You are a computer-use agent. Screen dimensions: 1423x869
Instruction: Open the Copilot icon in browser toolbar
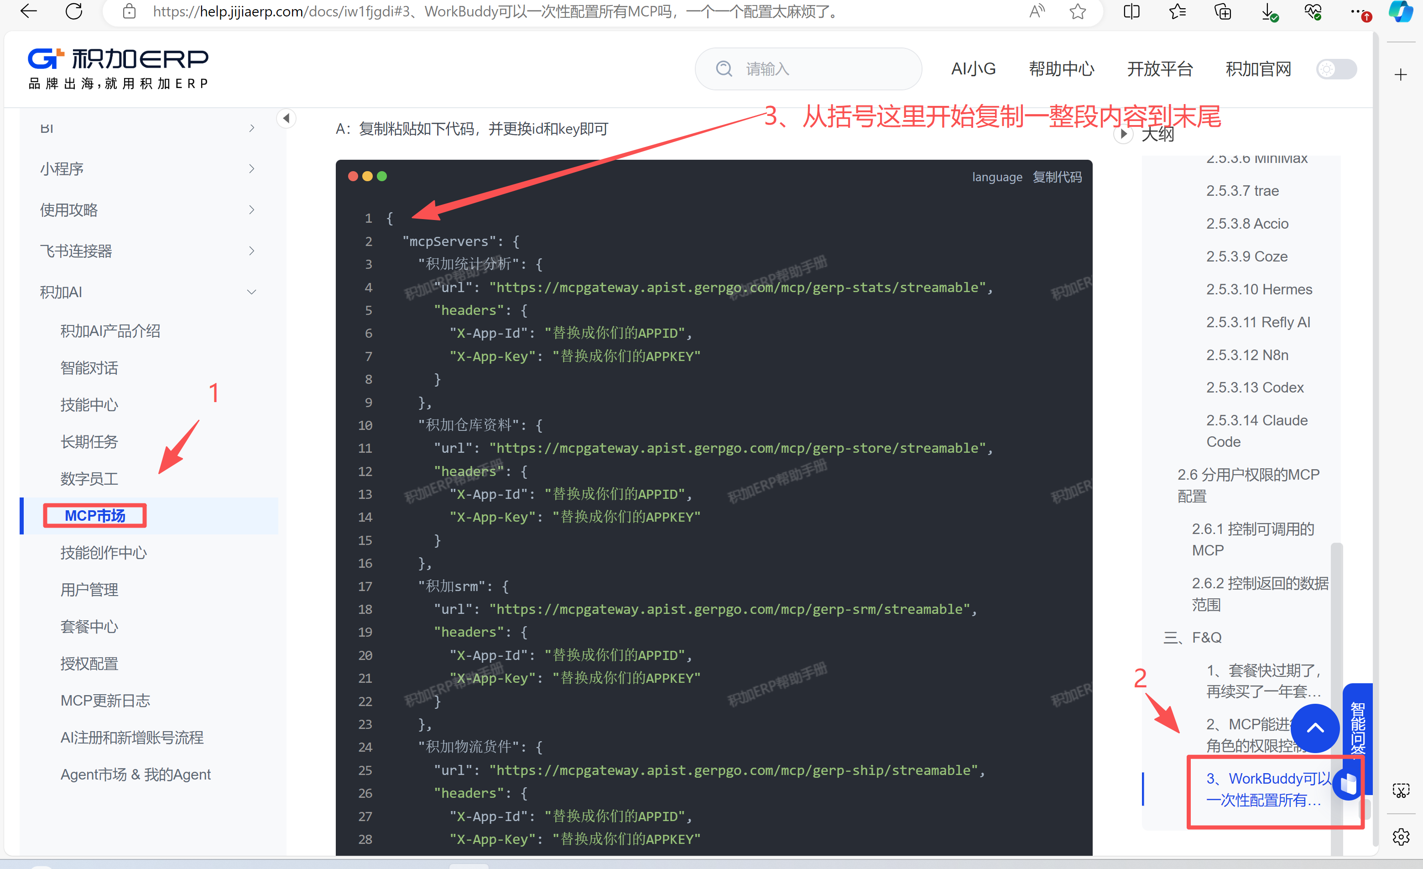(1402, 11)
